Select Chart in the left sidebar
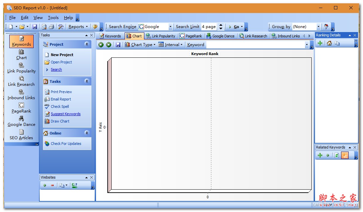 coord(22,55)
